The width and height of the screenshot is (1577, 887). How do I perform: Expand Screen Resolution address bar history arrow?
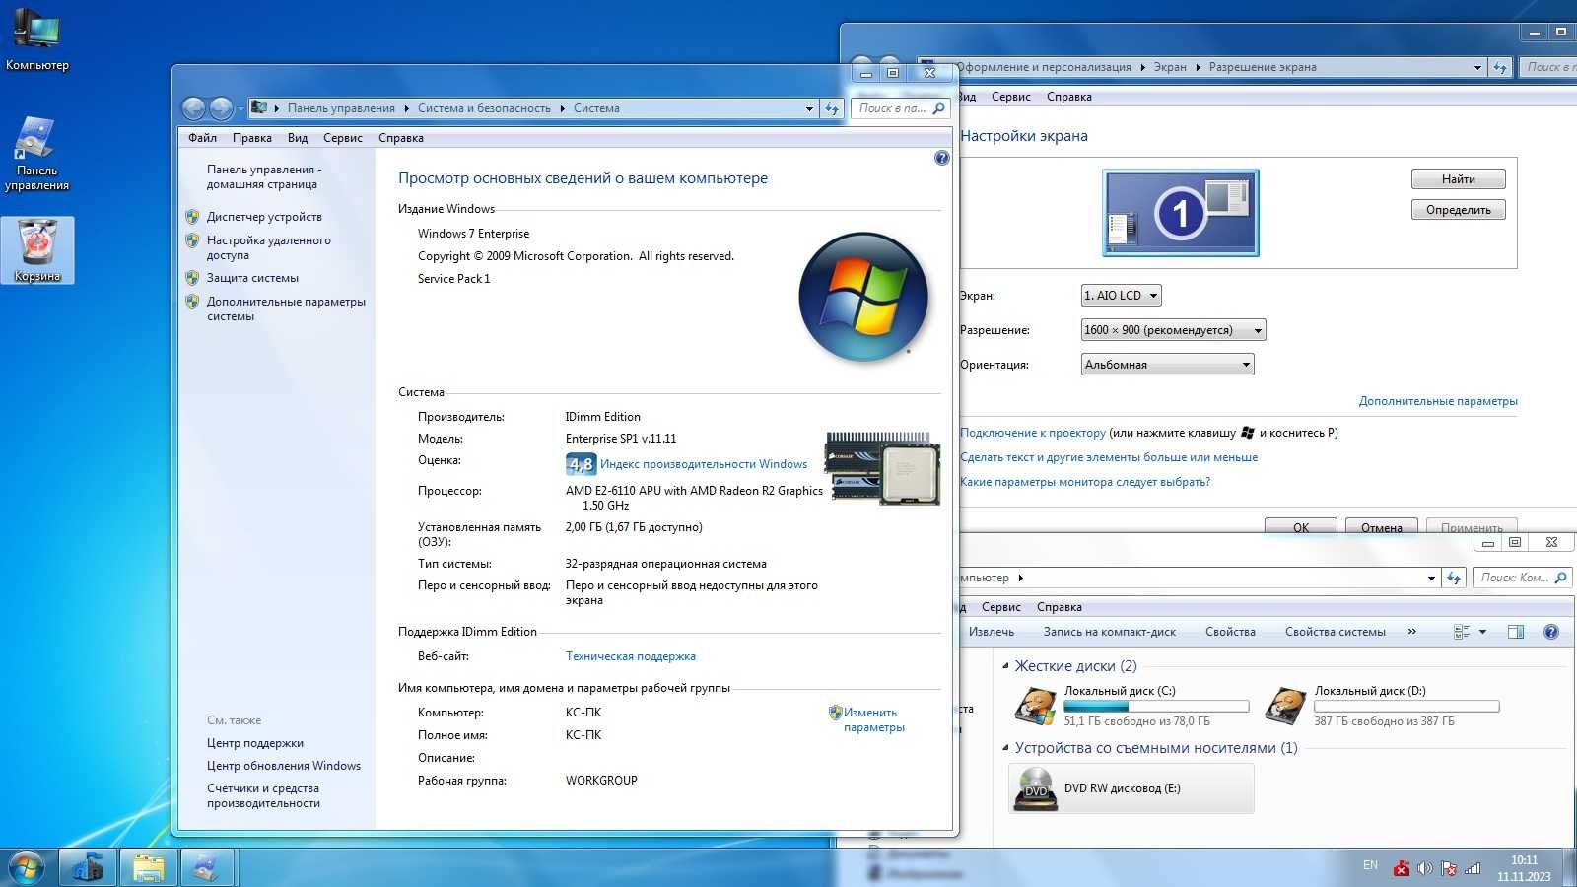[1477, 67]
